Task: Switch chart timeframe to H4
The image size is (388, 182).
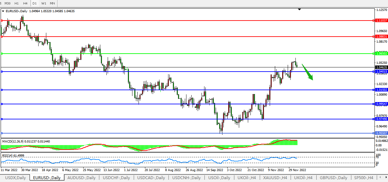Action: (x=25, y=3)
